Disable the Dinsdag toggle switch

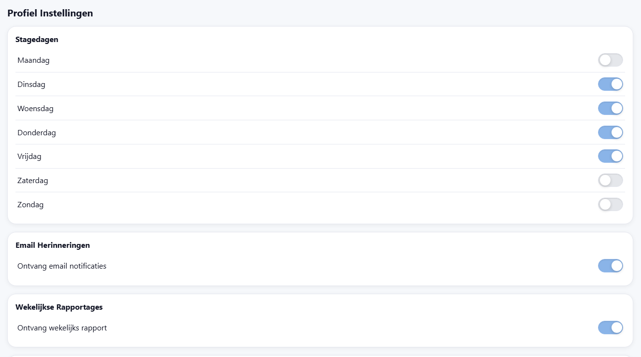pyautogui.click(x=610, y=85)
